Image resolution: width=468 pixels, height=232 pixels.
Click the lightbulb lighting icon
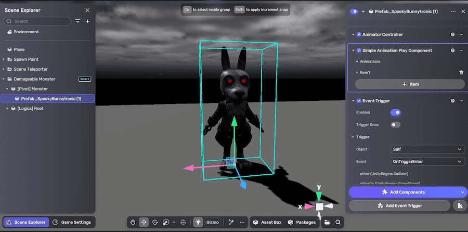[198, 222]
